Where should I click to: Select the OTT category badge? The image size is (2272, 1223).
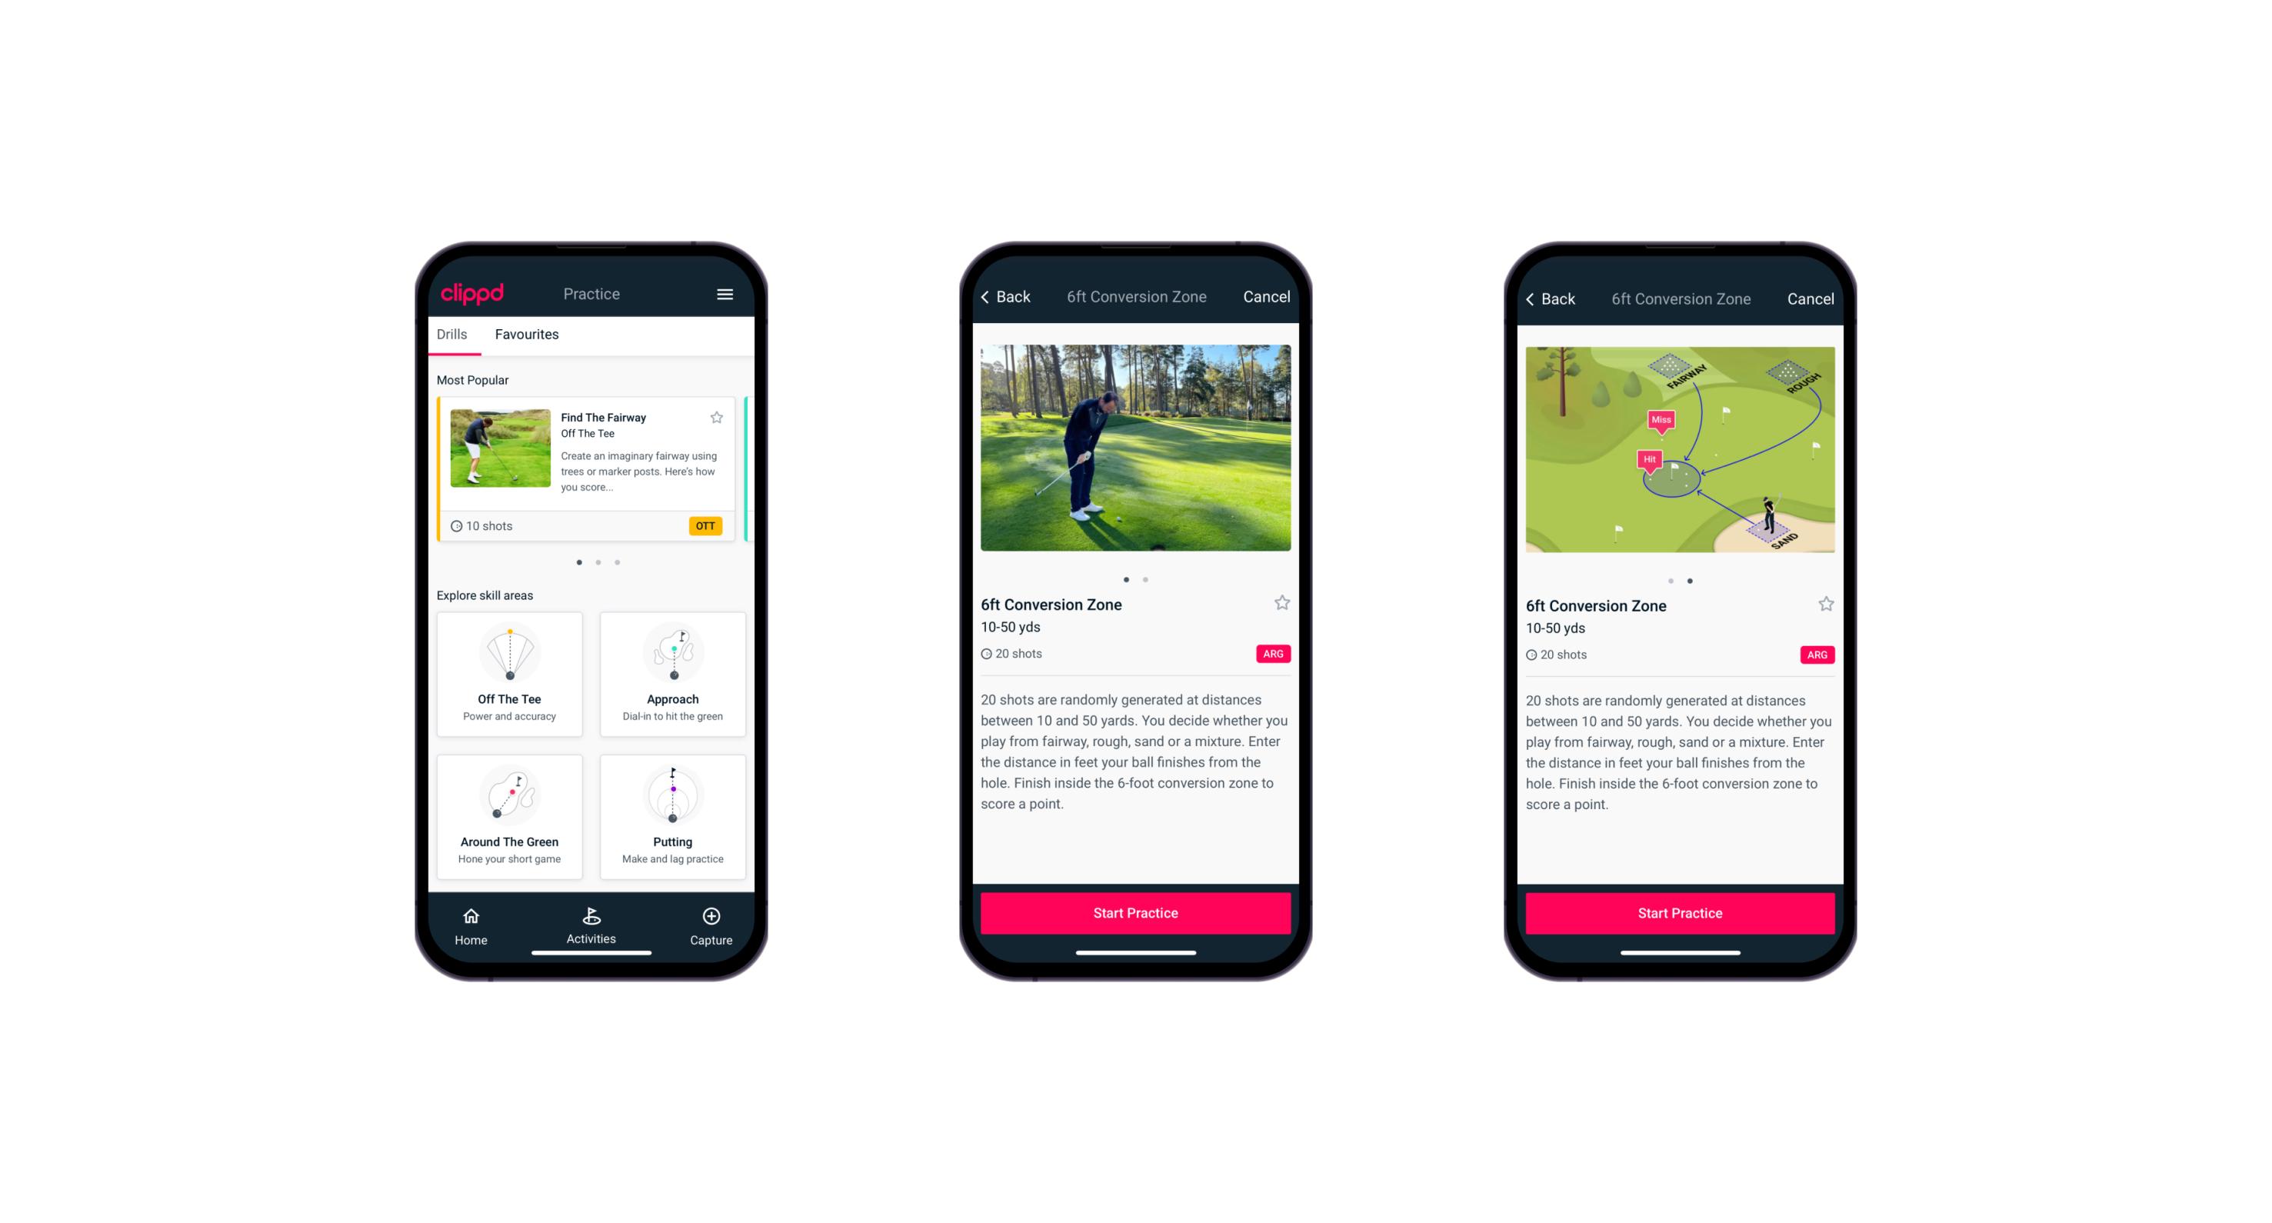(x=708, y=525)
